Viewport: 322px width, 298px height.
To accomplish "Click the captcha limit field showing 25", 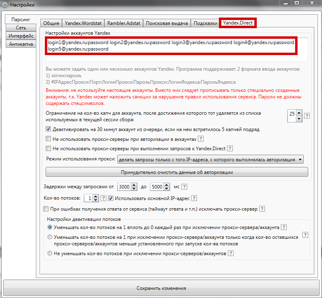I will pyautogui.click(x=292, y=116).
